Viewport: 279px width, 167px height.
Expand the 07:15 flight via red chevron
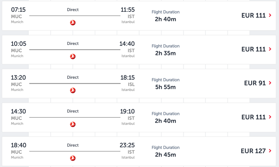coord(270,15)
